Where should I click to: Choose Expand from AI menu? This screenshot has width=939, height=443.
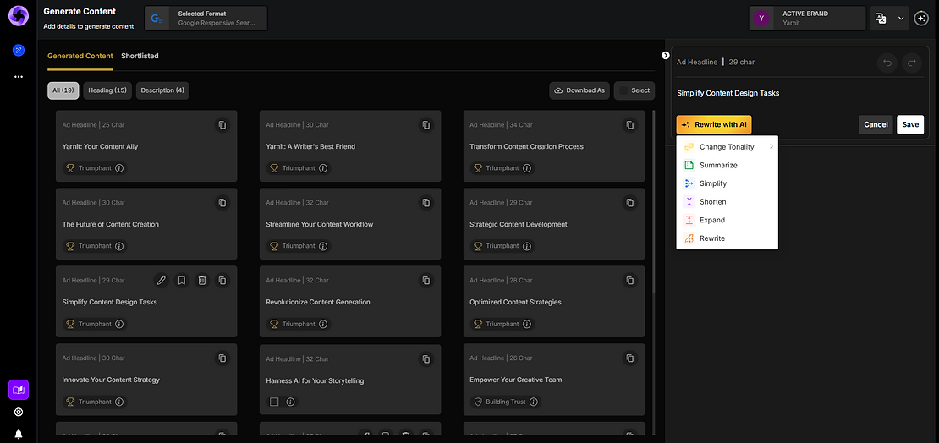727,220
